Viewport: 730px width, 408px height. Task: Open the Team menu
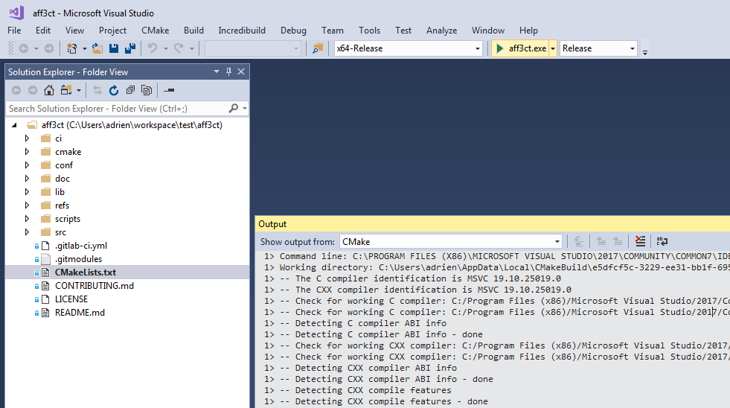(x=333, y=31)
